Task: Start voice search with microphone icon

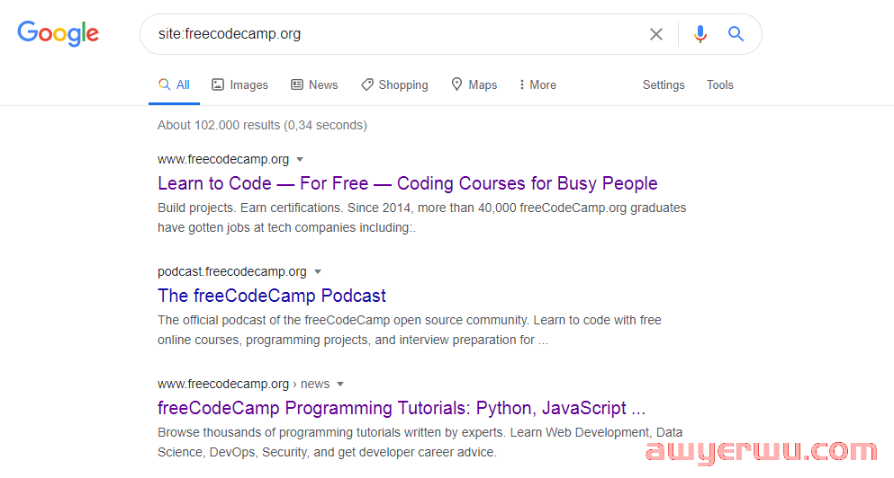Action: tap(700, 34)
